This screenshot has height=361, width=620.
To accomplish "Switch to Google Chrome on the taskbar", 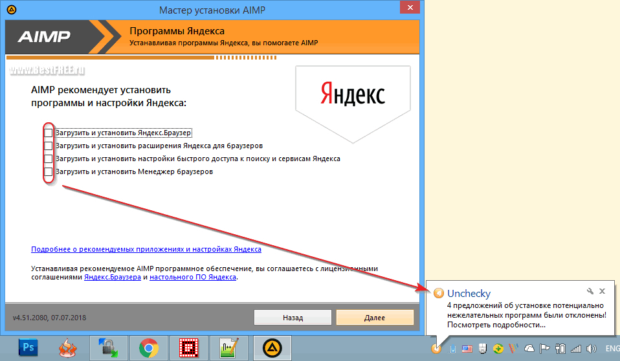I will (149, 348).
